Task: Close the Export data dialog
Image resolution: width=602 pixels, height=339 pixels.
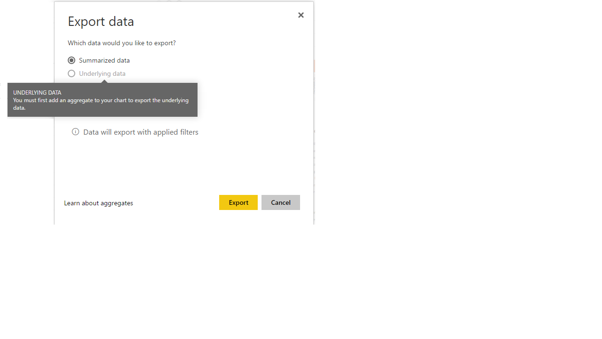Action: pos(301,15)
